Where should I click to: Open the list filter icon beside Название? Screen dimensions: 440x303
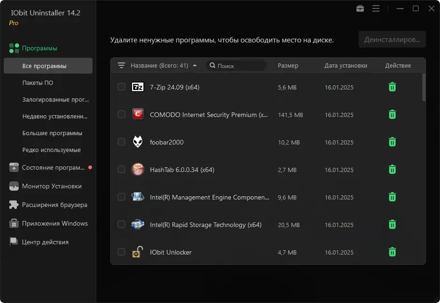(x=121, y=66)
